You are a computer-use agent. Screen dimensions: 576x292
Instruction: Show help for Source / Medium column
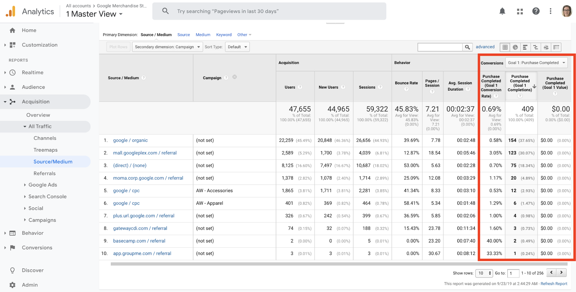point(143,78)
